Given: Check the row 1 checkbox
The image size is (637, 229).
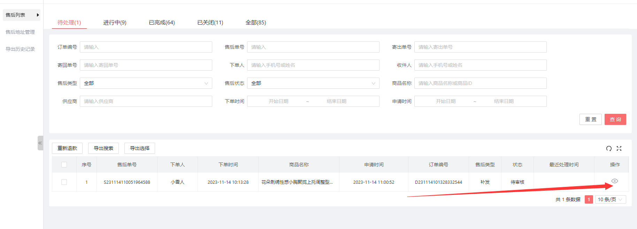Looking at the screenshot, I should click(64, 182).
